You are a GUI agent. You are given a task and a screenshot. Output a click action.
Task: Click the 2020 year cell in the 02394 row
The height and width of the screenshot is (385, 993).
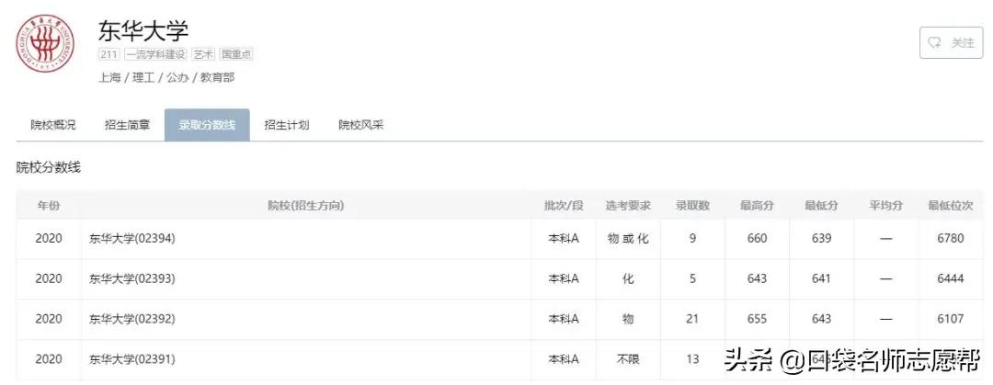click(x=49, y=239)
